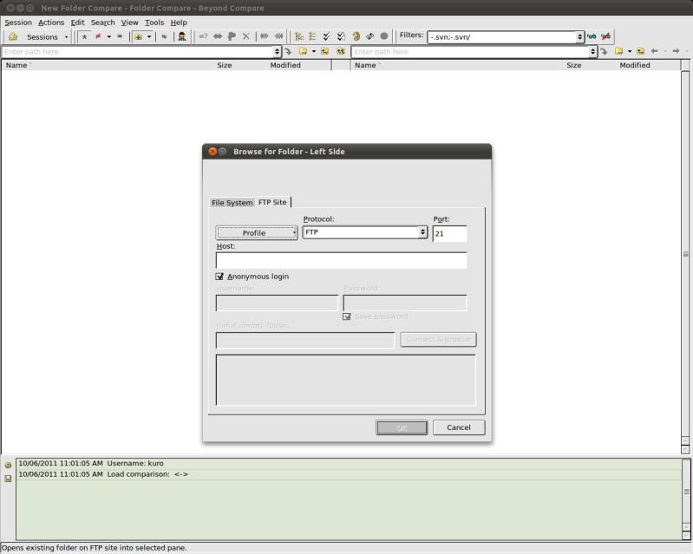The height and width of the screenshot is (554, 693).
Task: Click the Rules referee icon
Action: (181, 36)
